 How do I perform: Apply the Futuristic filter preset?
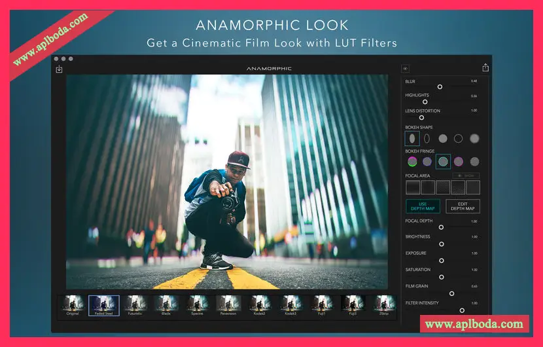pyautogui.click(x=135, y=304)
